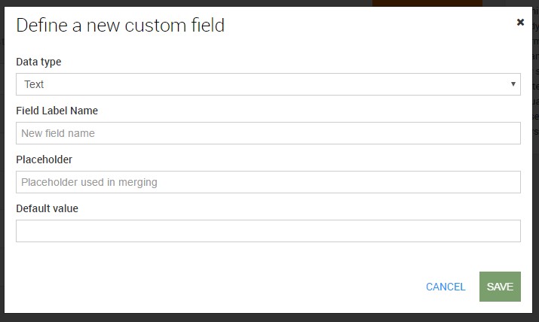This screenshot has height=322, width=539.
Task: Focus the New field name input
Action: [x=268, y=133]
